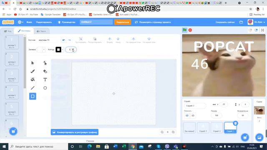The width and height of the screenshot is (267, 150).
Task: Click Convert to Bitmap button
Action: tap(75, 132)
